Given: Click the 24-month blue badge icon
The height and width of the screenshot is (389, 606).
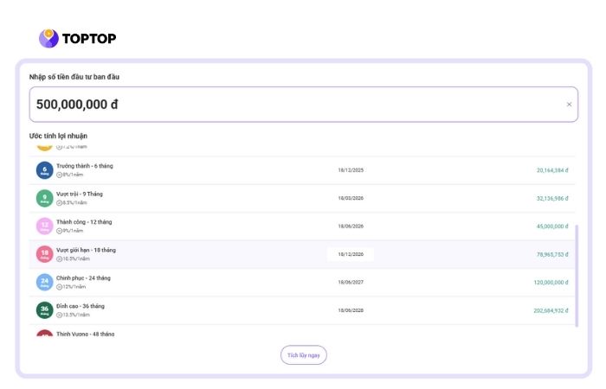Looking at the screenshot, I should coord(45,283).
